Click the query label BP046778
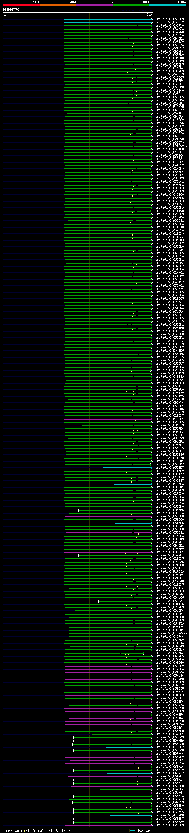The width and height of the screenshot is (189, 833). 11,10
